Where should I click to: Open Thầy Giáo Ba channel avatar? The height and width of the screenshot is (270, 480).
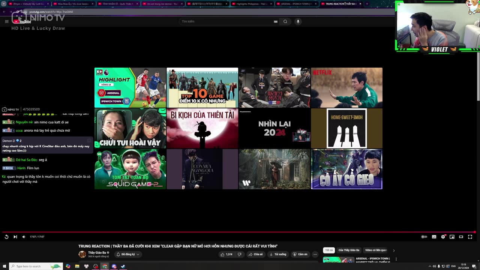click(x=82, y=254)
